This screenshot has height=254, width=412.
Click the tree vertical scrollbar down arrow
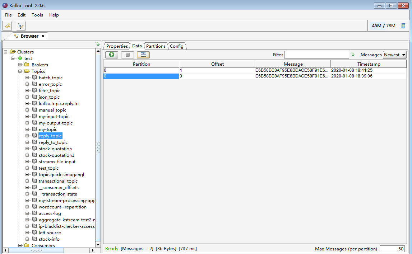click(98, 245)
